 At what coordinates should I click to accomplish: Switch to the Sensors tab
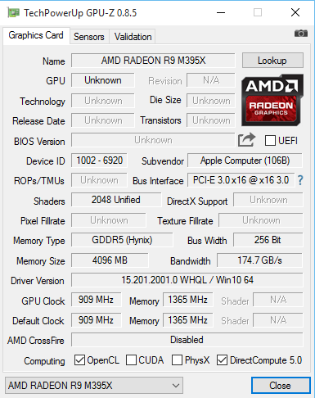89,37
